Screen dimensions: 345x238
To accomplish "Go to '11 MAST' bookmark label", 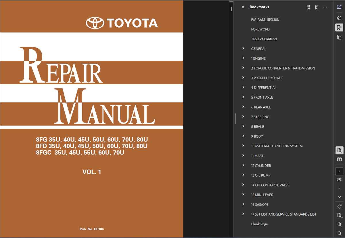I will (x=257, y=156).
